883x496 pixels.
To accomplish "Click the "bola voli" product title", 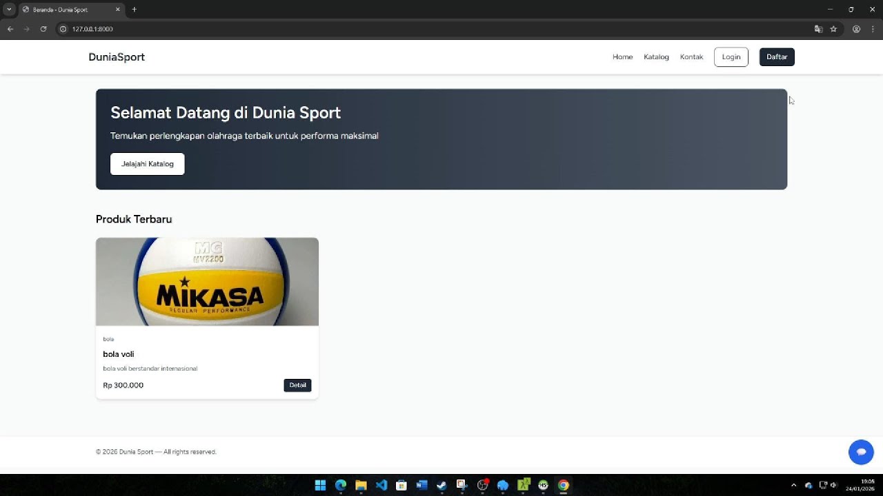I will click(x=119, y=354).
